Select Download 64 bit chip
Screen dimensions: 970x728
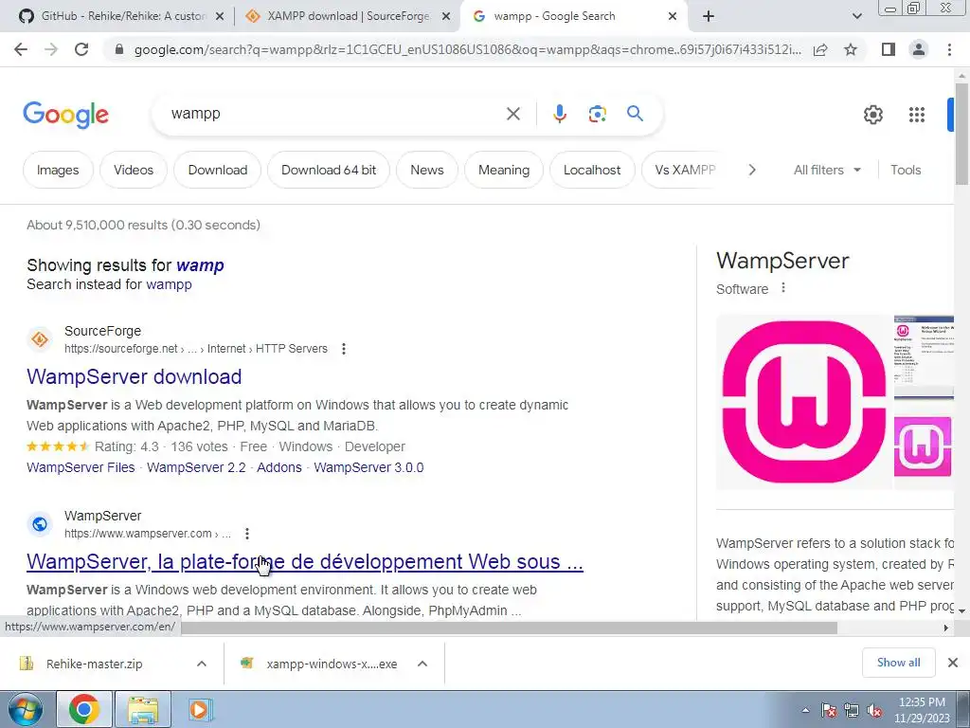tap(329, 170)
